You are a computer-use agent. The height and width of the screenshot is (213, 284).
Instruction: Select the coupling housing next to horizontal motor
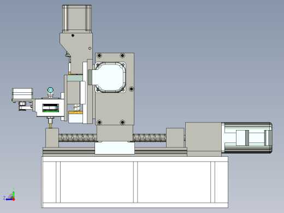[203, 139]
